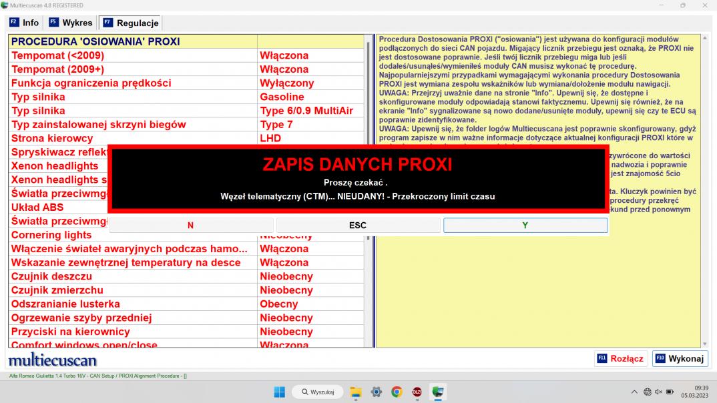Select Włączenie świateł awaryjnych row
717x403 pixels.
[186, 249]
